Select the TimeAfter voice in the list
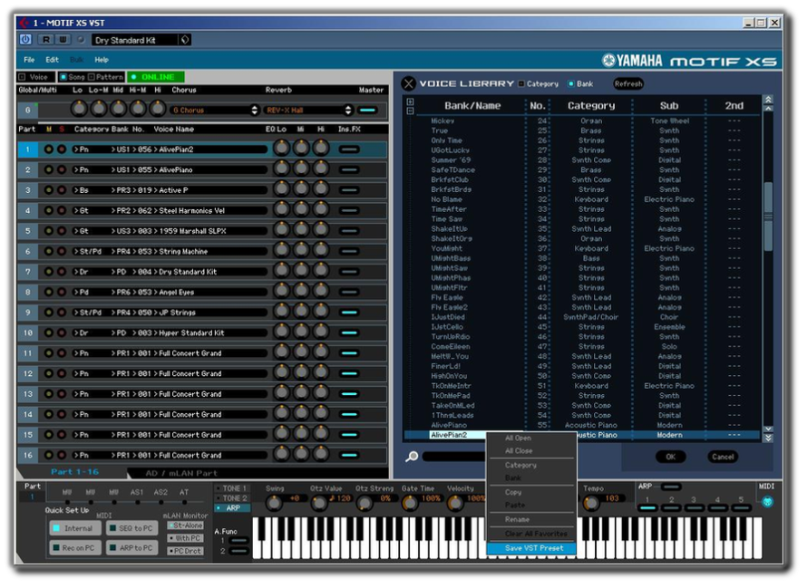 point(449,209)
